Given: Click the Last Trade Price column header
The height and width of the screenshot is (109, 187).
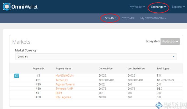Looking at the screenshot, I should click(x=136, y=69).
